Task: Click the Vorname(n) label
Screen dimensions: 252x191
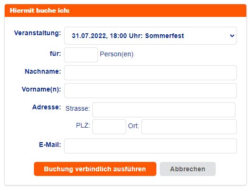Action: tap(41, 89)
